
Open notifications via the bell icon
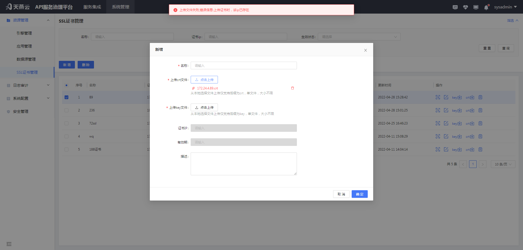point(486,7)
